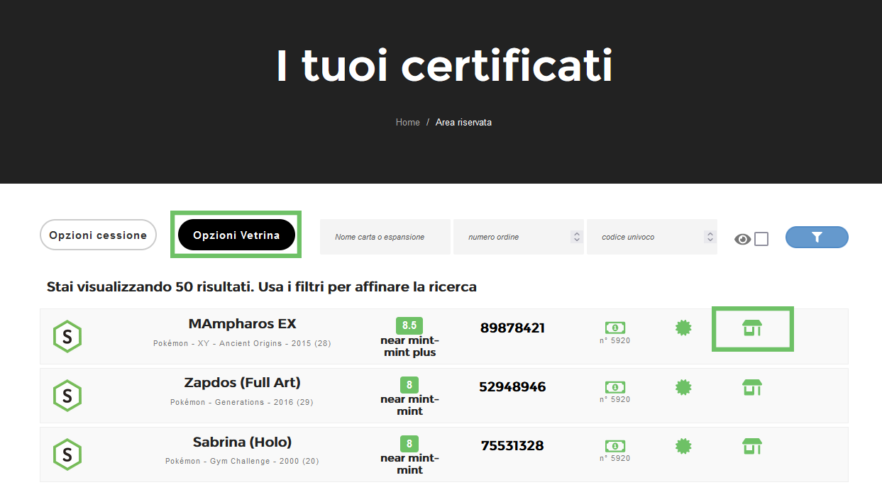Select certificate code 52948946
882x485 pixels.
coord(512,387)
